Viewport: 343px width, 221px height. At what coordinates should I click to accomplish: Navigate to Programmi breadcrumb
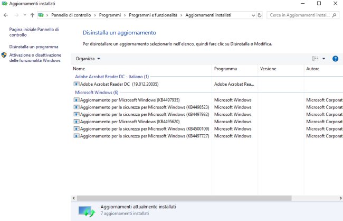(x=110, y=15)
